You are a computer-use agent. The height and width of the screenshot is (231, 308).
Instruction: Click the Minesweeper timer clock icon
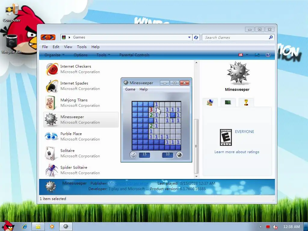pos(133,155)
